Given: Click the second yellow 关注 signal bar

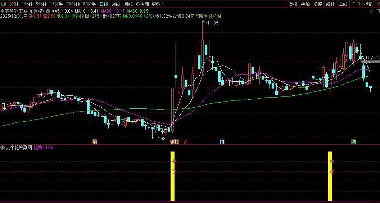Looking at the screenshot, I should click(330, 176).
